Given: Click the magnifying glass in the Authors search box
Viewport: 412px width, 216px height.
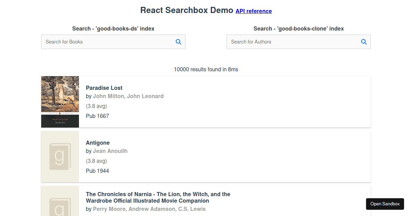Looking at the screenshot, I should 364,41.
